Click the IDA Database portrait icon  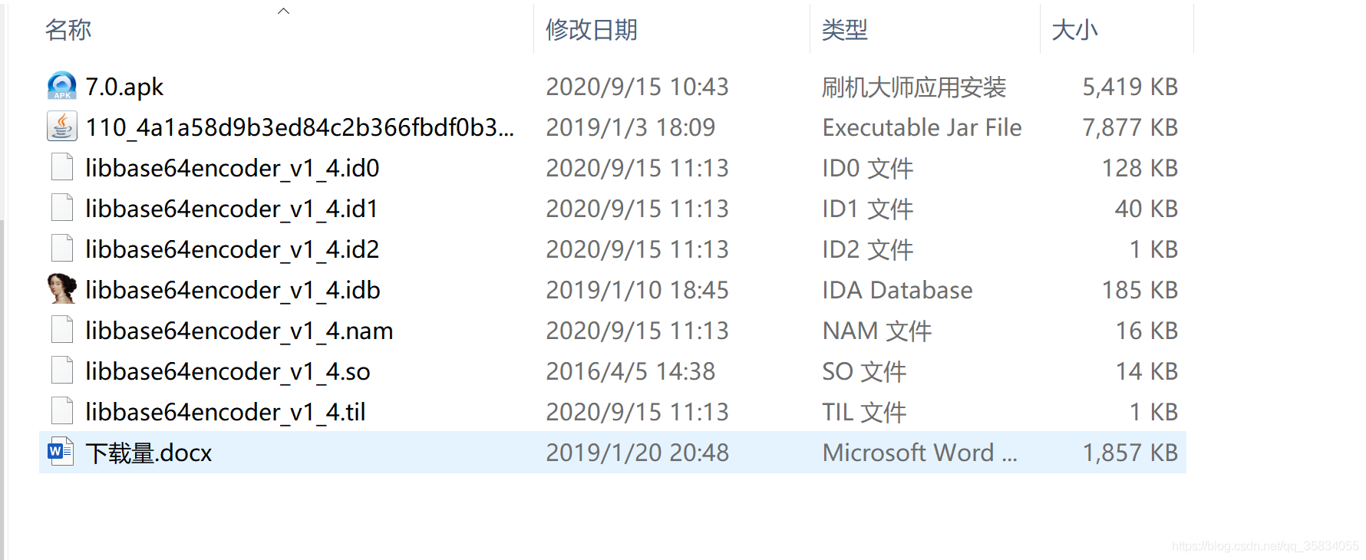pos(61,289)
